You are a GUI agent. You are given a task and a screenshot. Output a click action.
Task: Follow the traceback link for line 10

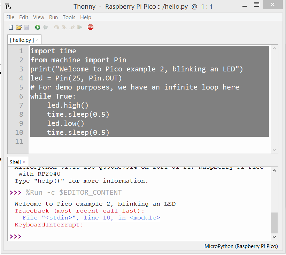(91, 218)
